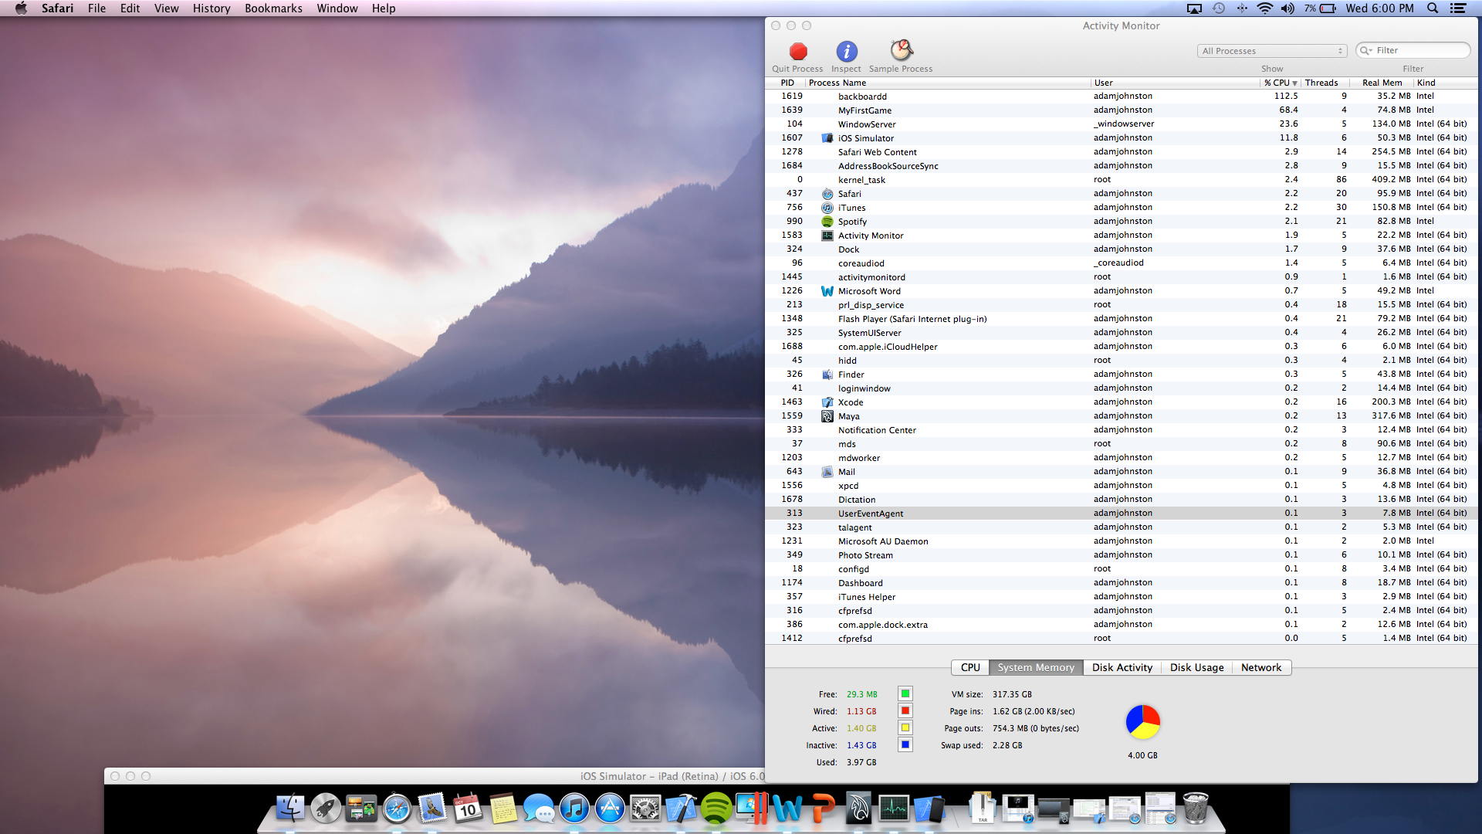1482x834 pixels.
Task: Sort by the User column header
Action: point(1175,83)
